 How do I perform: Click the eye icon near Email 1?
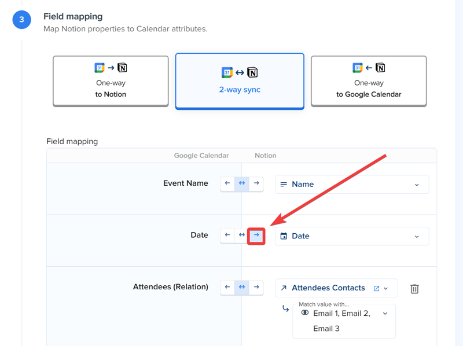[305, 312]
